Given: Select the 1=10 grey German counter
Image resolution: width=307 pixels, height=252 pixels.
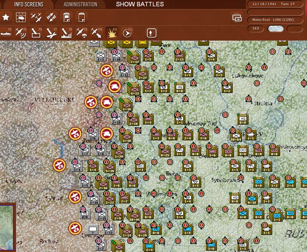Looking at the screenshot, I should pyautogui.click(x=117, y=56).
